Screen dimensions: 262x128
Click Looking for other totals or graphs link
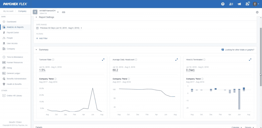point(238,50)
